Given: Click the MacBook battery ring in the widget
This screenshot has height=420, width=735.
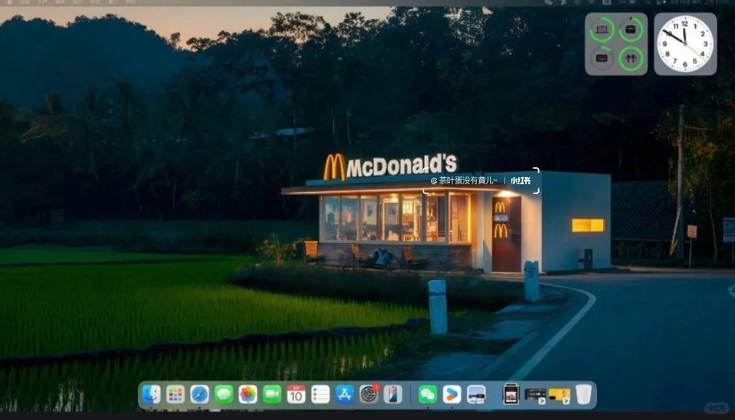Looking at the screenshot, I should [x=602, y=30].
